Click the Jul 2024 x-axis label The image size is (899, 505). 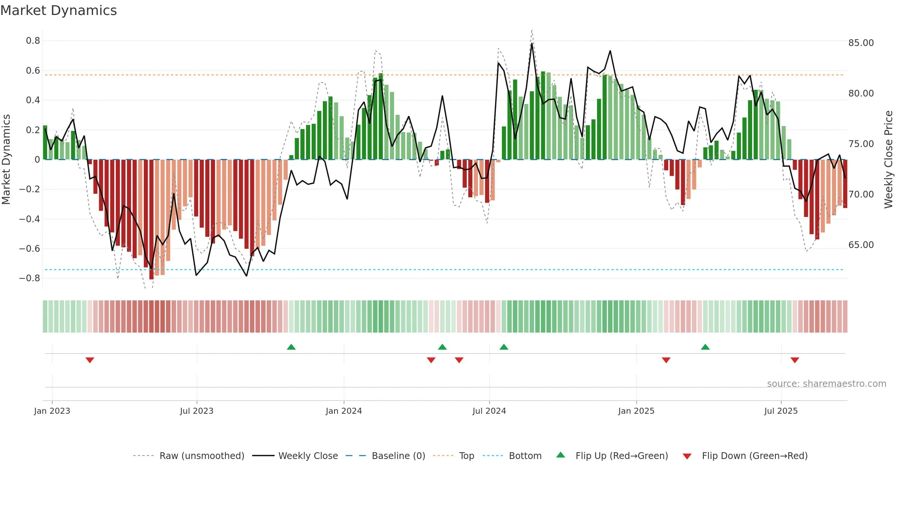(x=489, y=411)
